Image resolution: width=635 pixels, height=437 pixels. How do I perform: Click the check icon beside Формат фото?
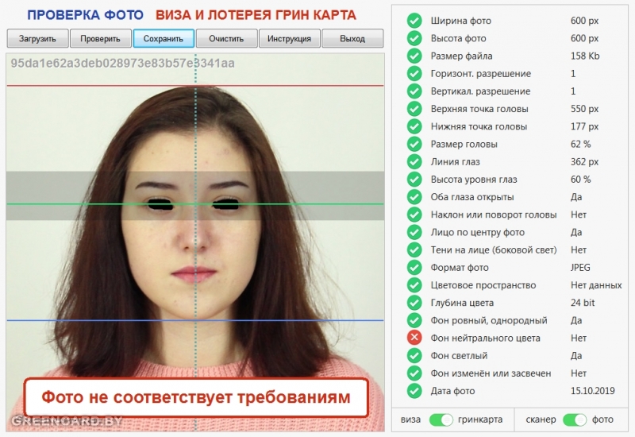[414, 268]
